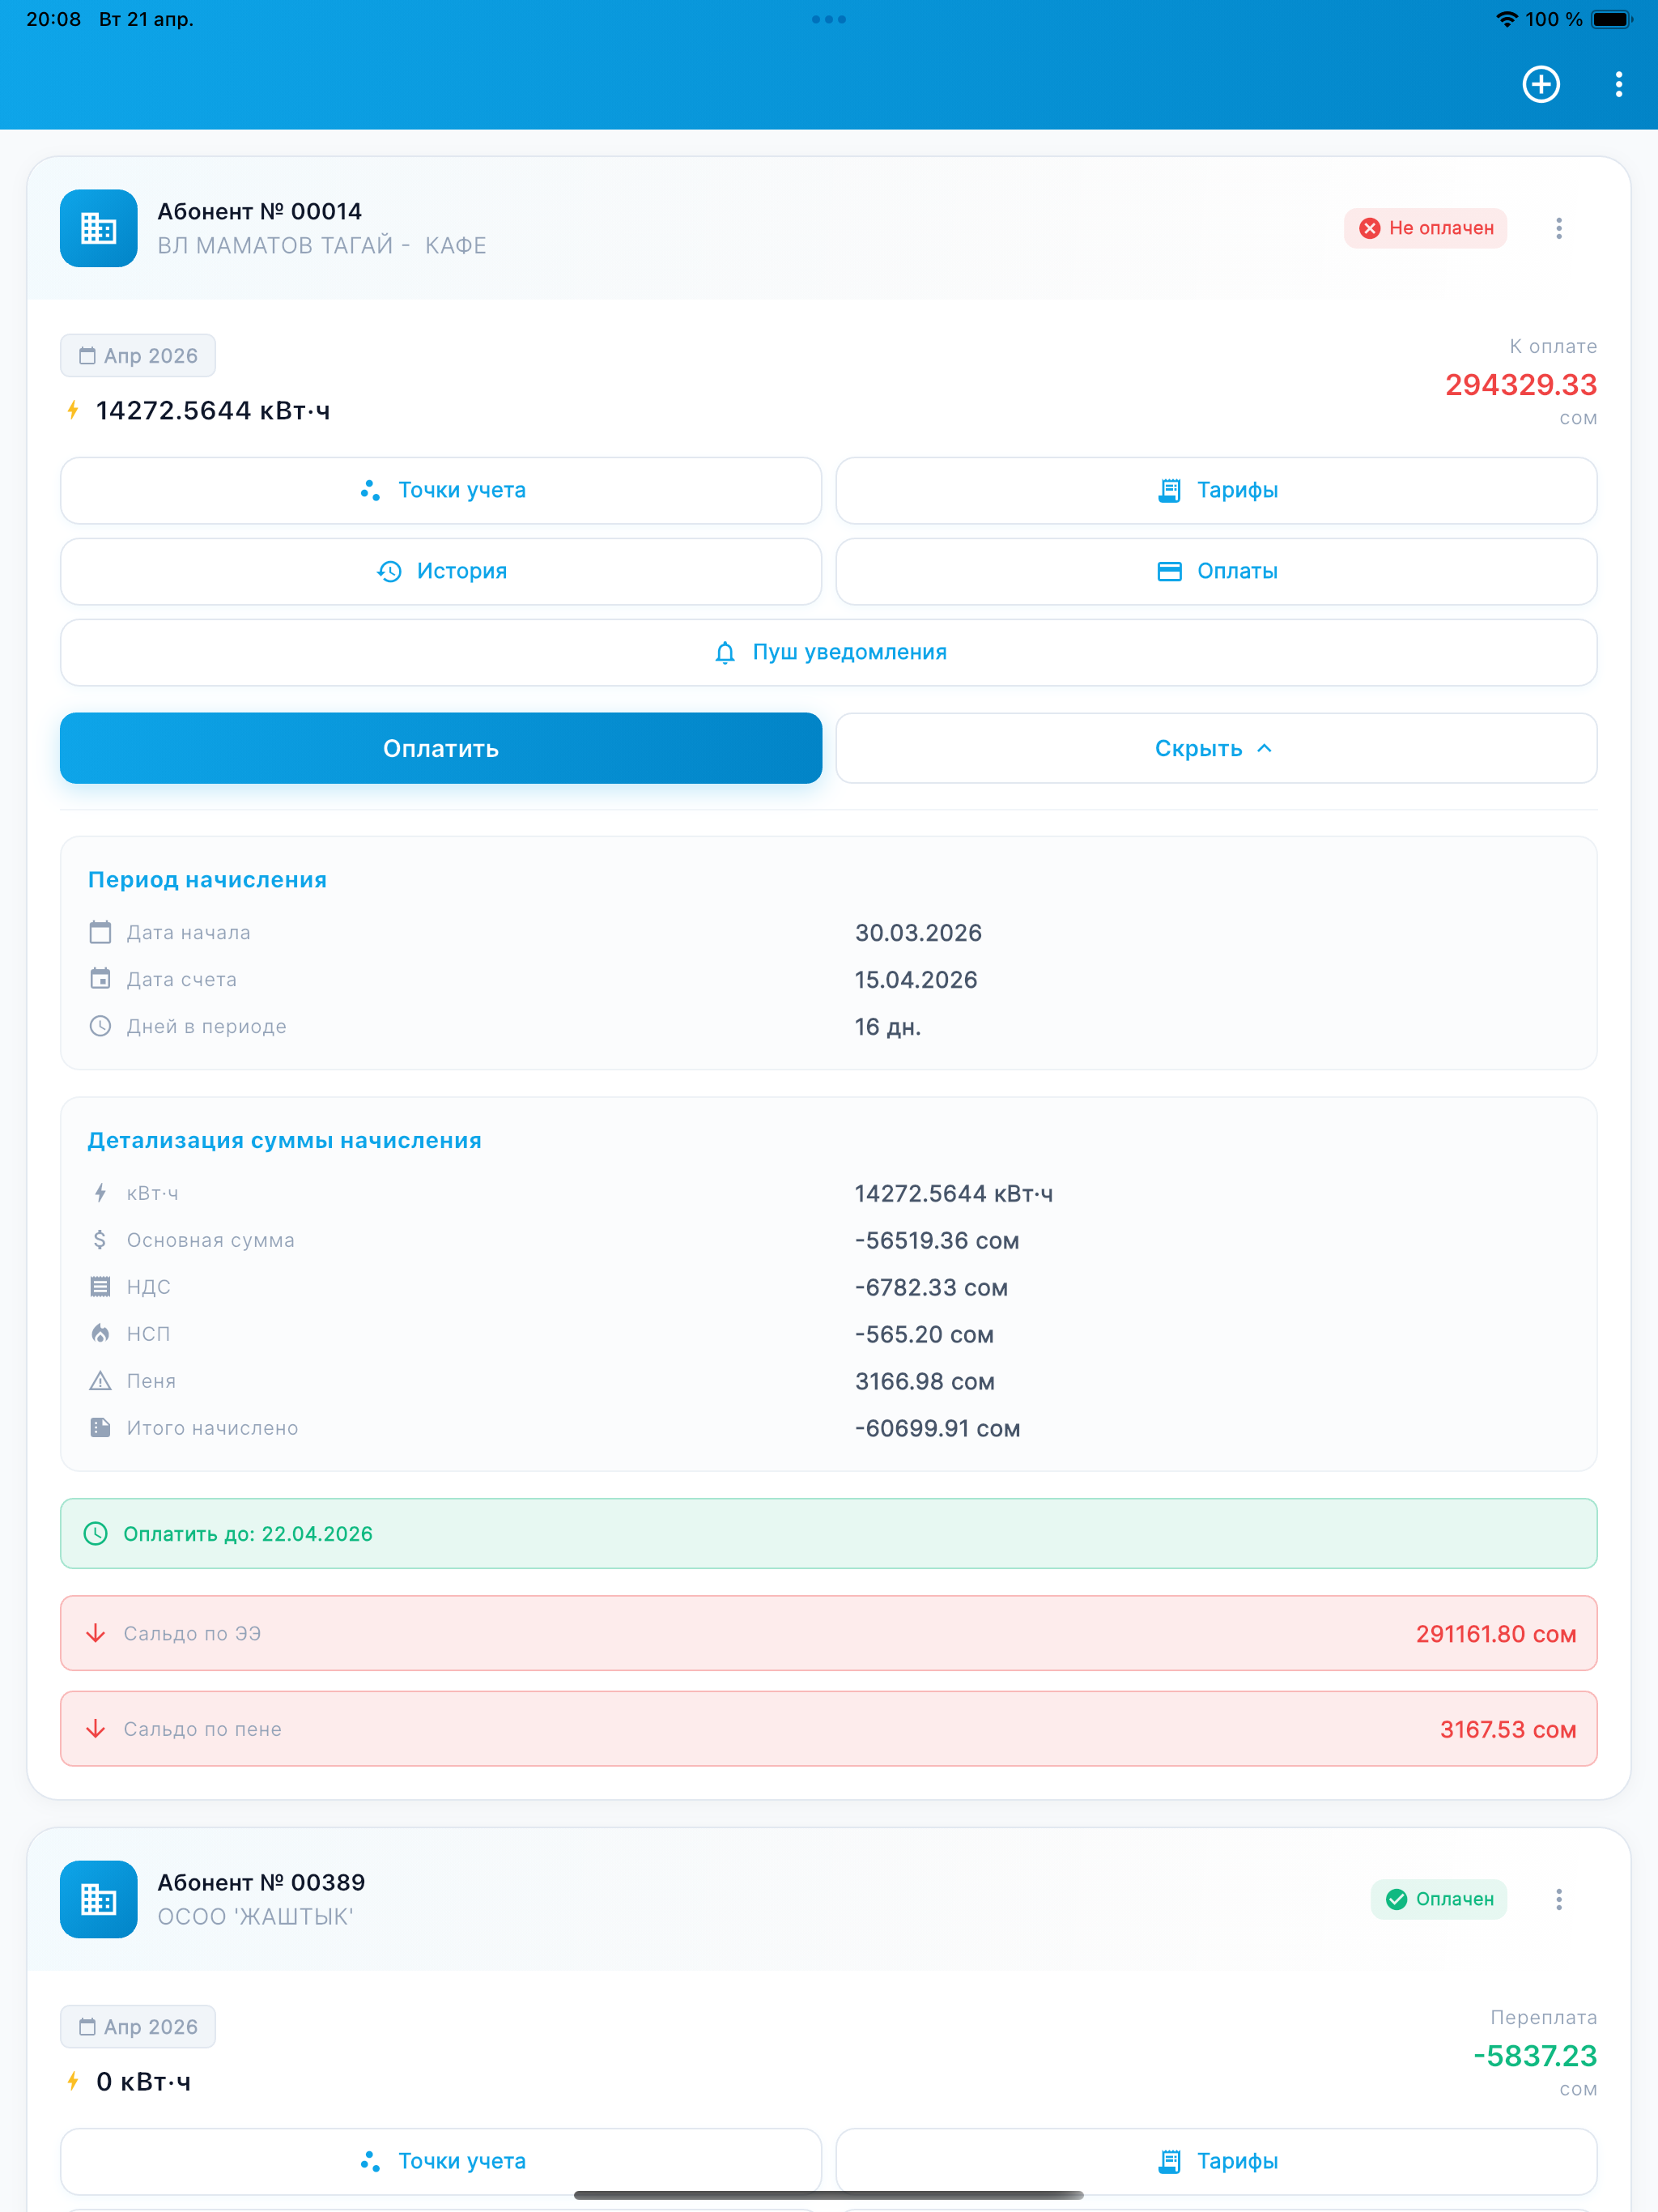The image size is (1658, 2212).
Task: Open Тарифы for subscriber 00389
Action: tap(1216, 2161)
